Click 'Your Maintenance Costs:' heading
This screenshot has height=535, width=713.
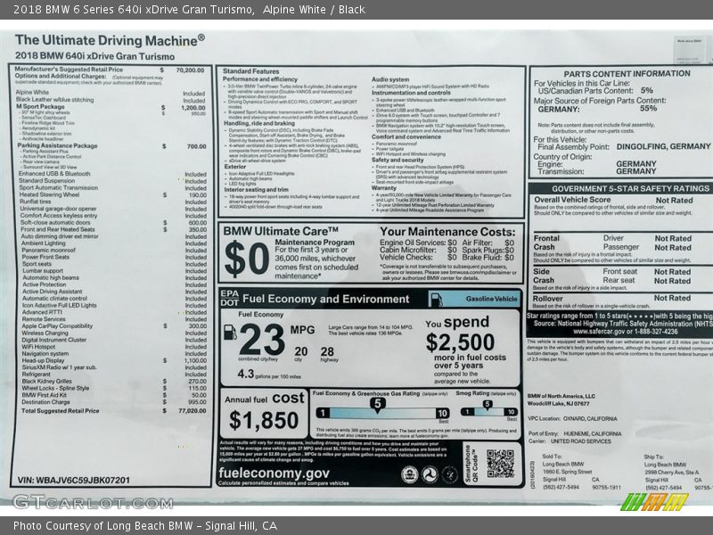click(x=448, y=232)
